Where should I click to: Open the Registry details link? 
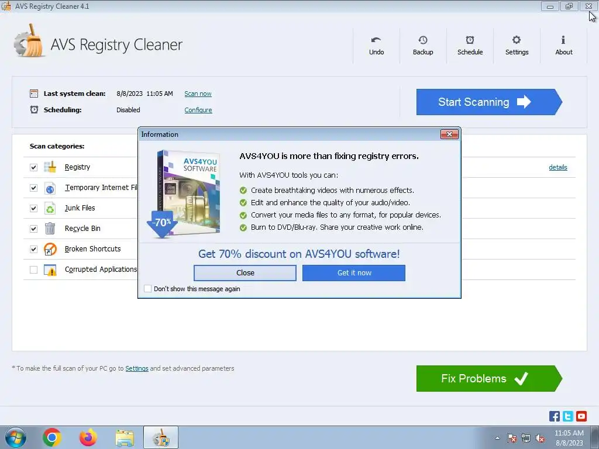pyautogui.click(x=557, y=167)
